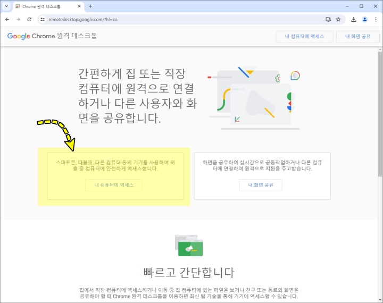This screenshot has height=303, width=383.
Task: Open the Chrome three-dot menu
Action: [x=376, y=19]
